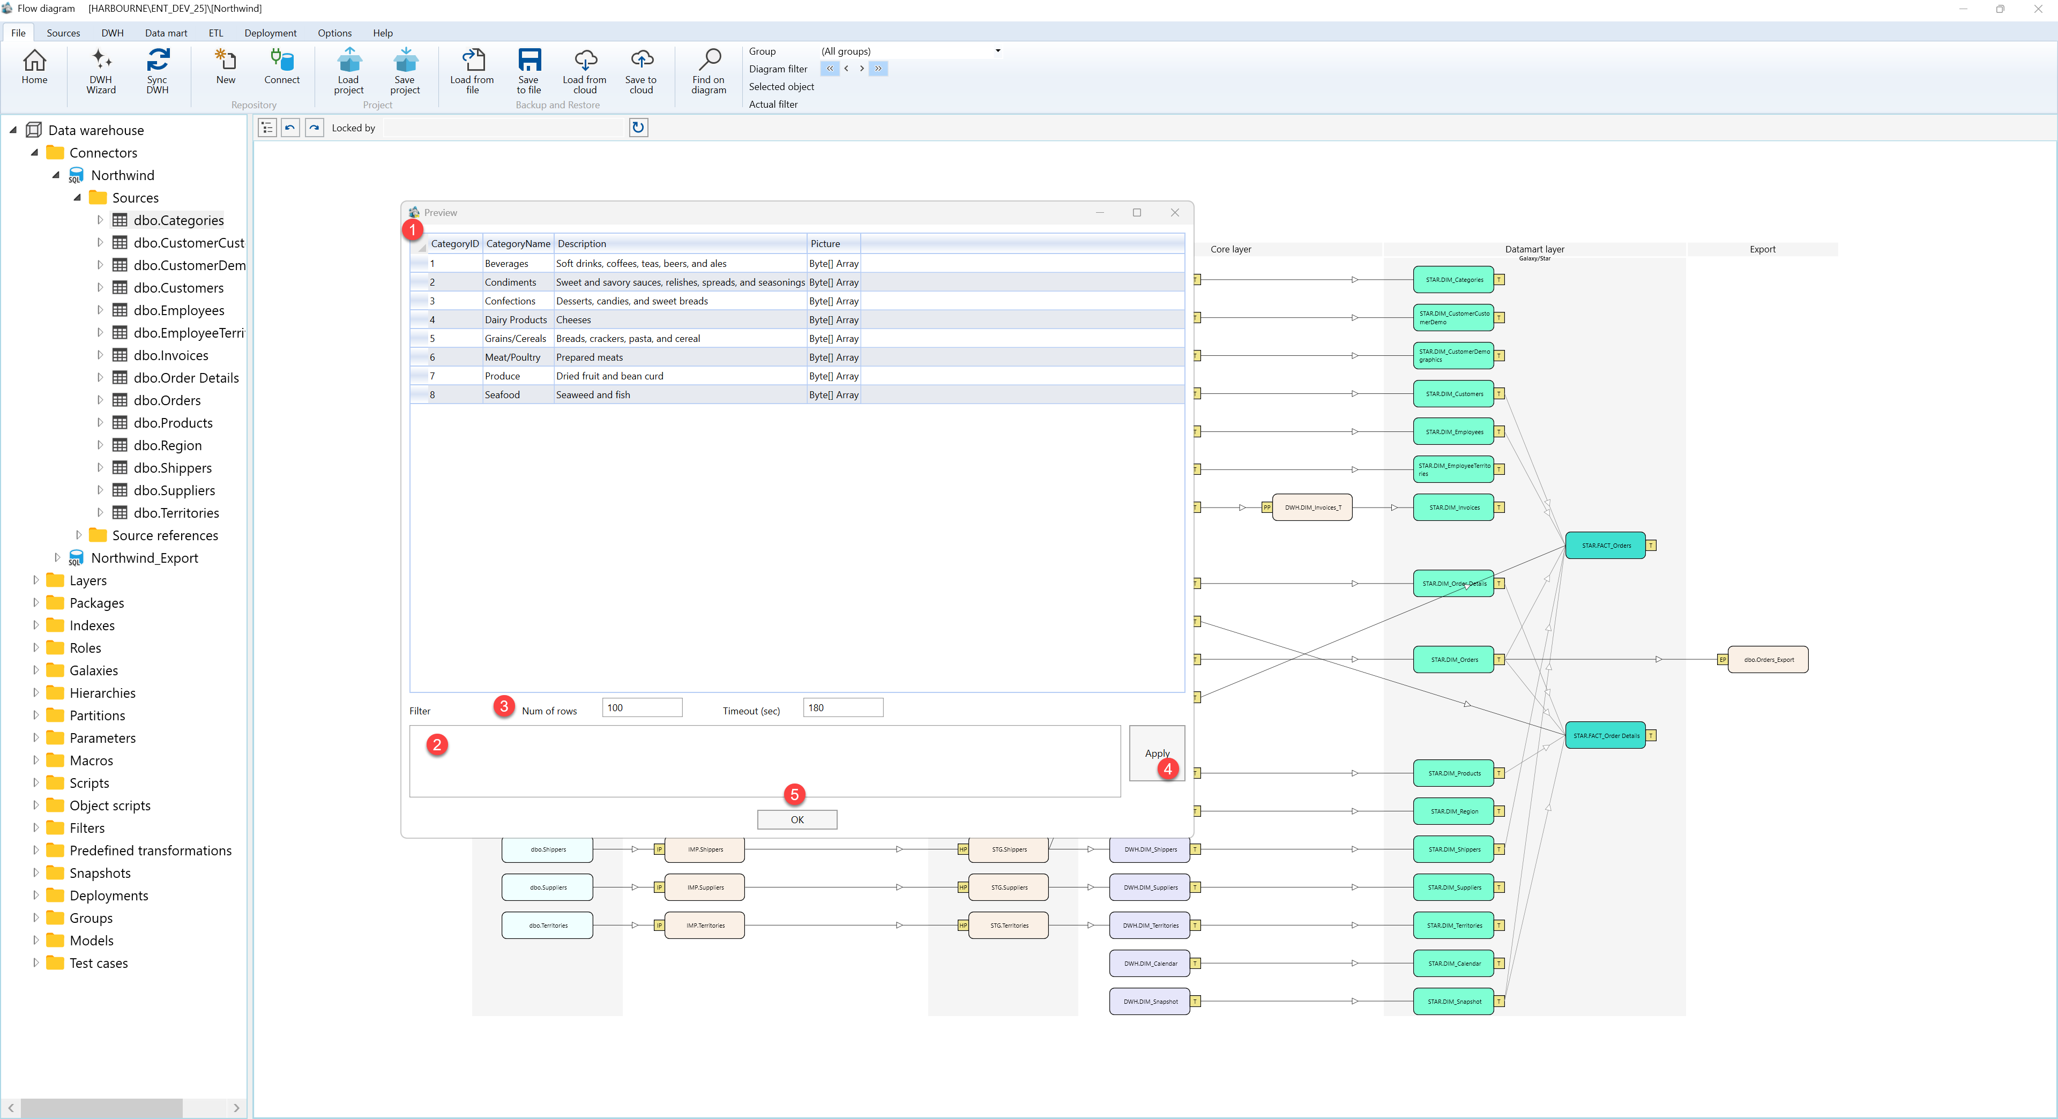Open the Data mart ribbon tab
Viewport: 2058px width, 1119px height.
(x=166, y=33)
